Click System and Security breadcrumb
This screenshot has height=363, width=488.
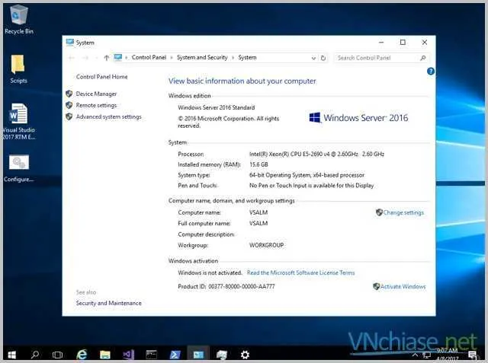pos(202,57)
